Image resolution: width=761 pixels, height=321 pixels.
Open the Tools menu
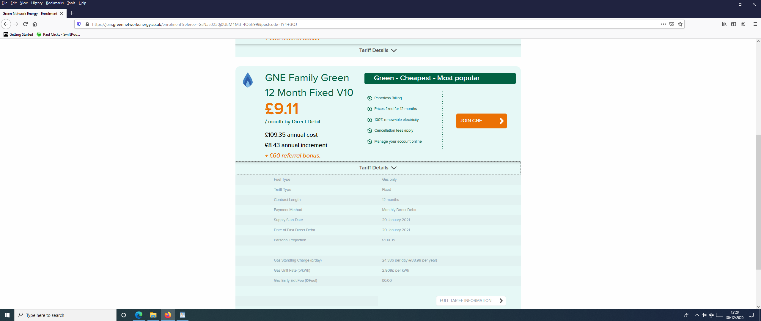(x=71, y=3)
